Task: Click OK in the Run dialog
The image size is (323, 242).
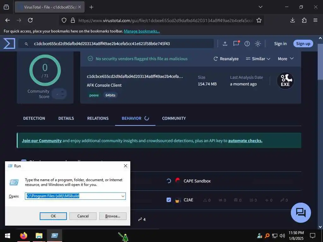Action: coord(53,216)
